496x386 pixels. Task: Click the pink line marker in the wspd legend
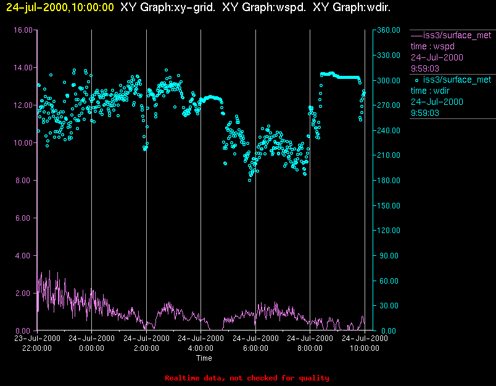tap(416, 35)
